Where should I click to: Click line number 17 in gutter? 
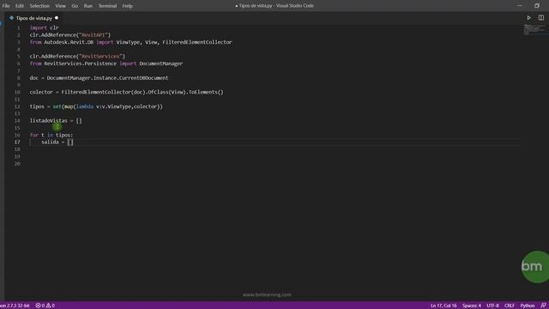(x=17, y=142)
